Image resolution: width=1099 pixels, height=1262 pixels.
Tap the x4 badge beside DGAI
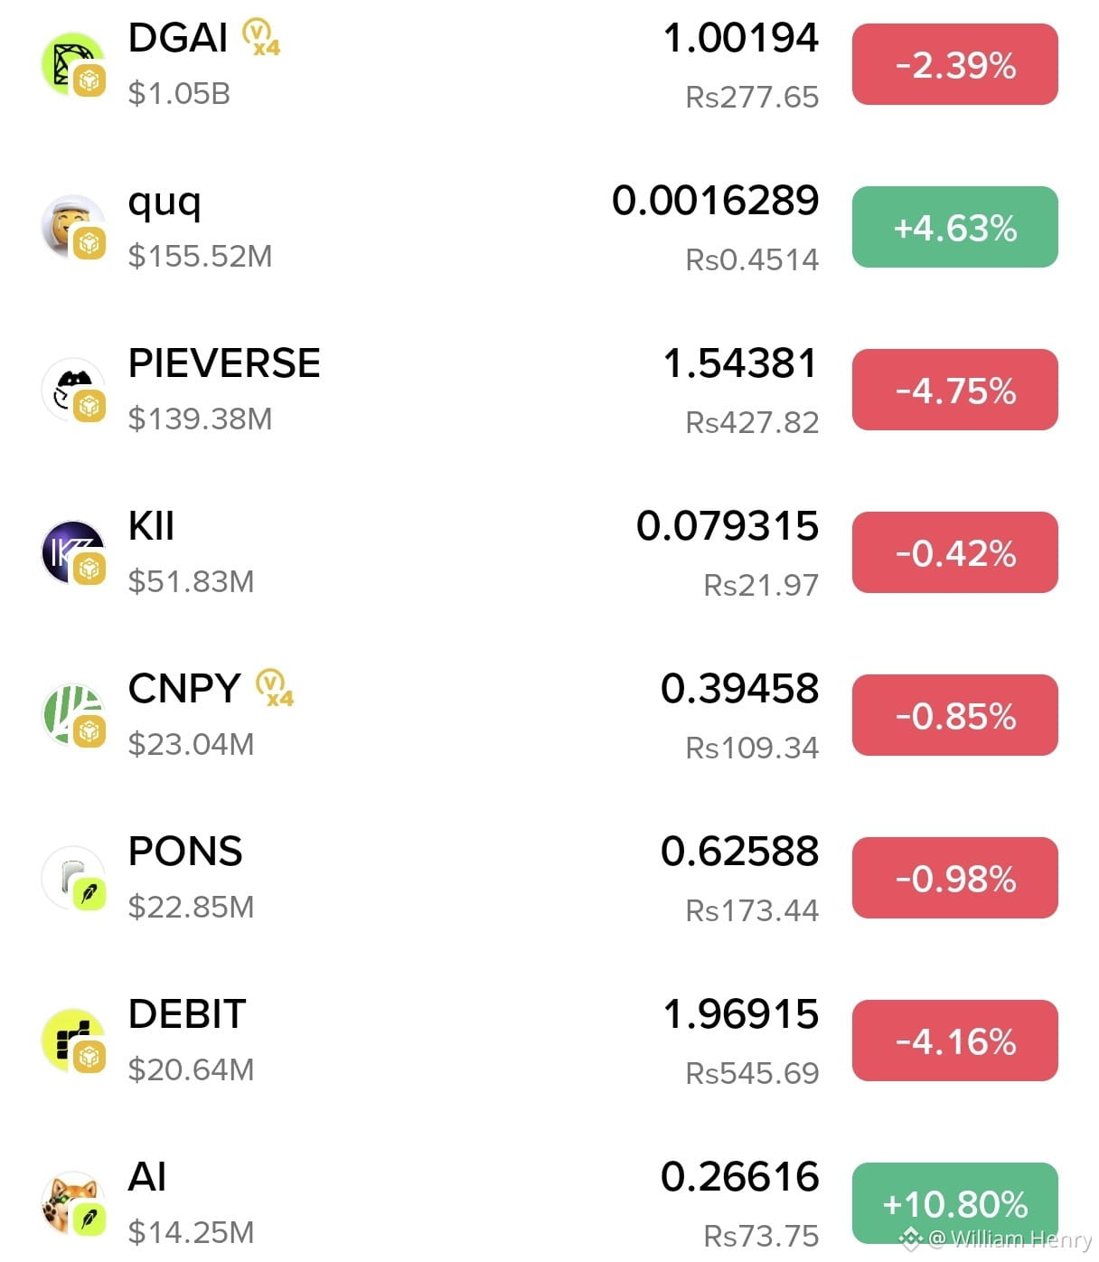[x=261, y=38]
